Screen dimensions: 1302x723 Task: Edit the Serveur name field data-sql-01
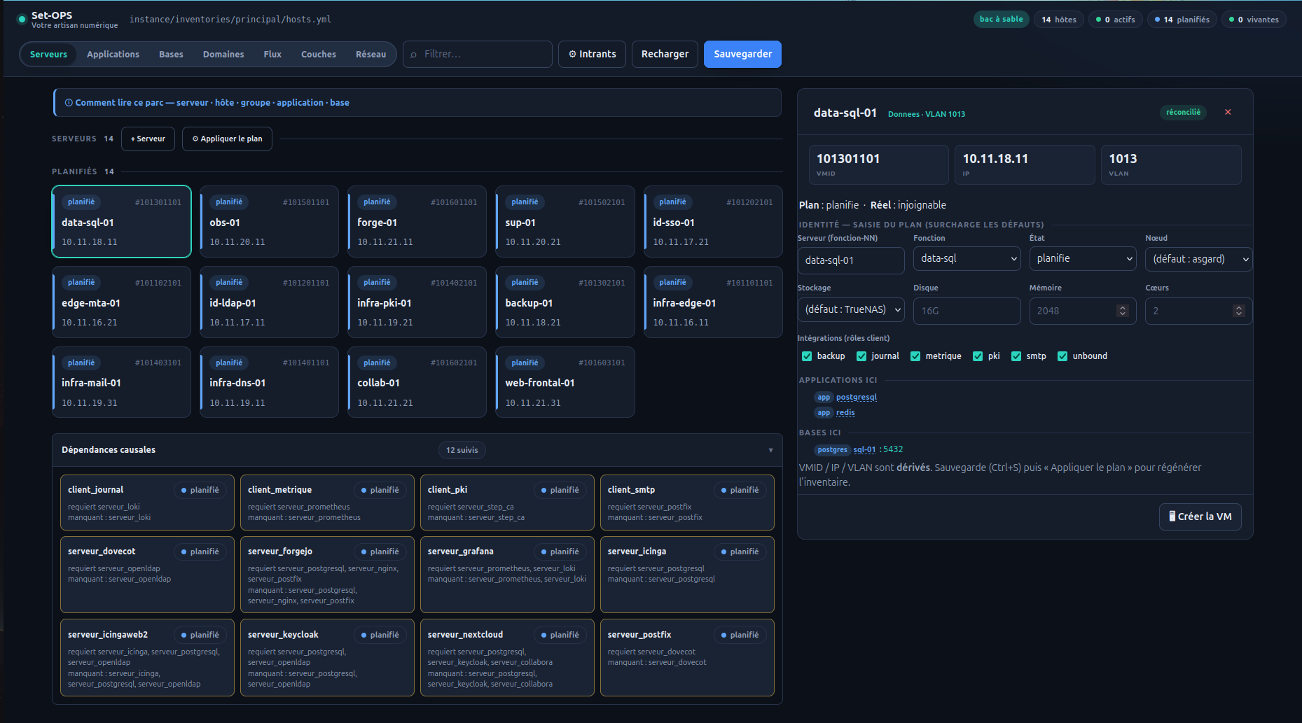click(x=851, y=260)
